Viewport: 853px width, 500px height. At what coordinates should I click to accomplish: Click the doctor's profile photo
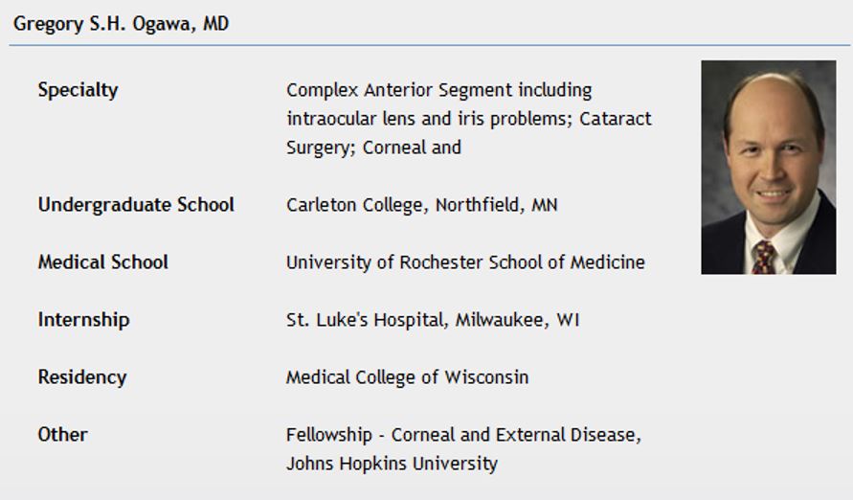(768, 167)
